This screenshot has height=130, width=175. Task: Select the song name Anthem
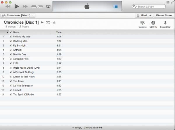pyautogui.click(x=17, y=50)
